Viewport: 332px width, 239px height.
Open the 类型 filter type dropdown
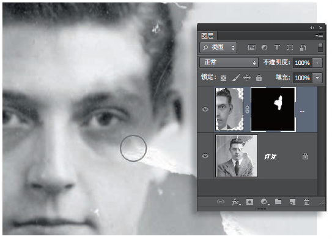(x=218, y=48)
